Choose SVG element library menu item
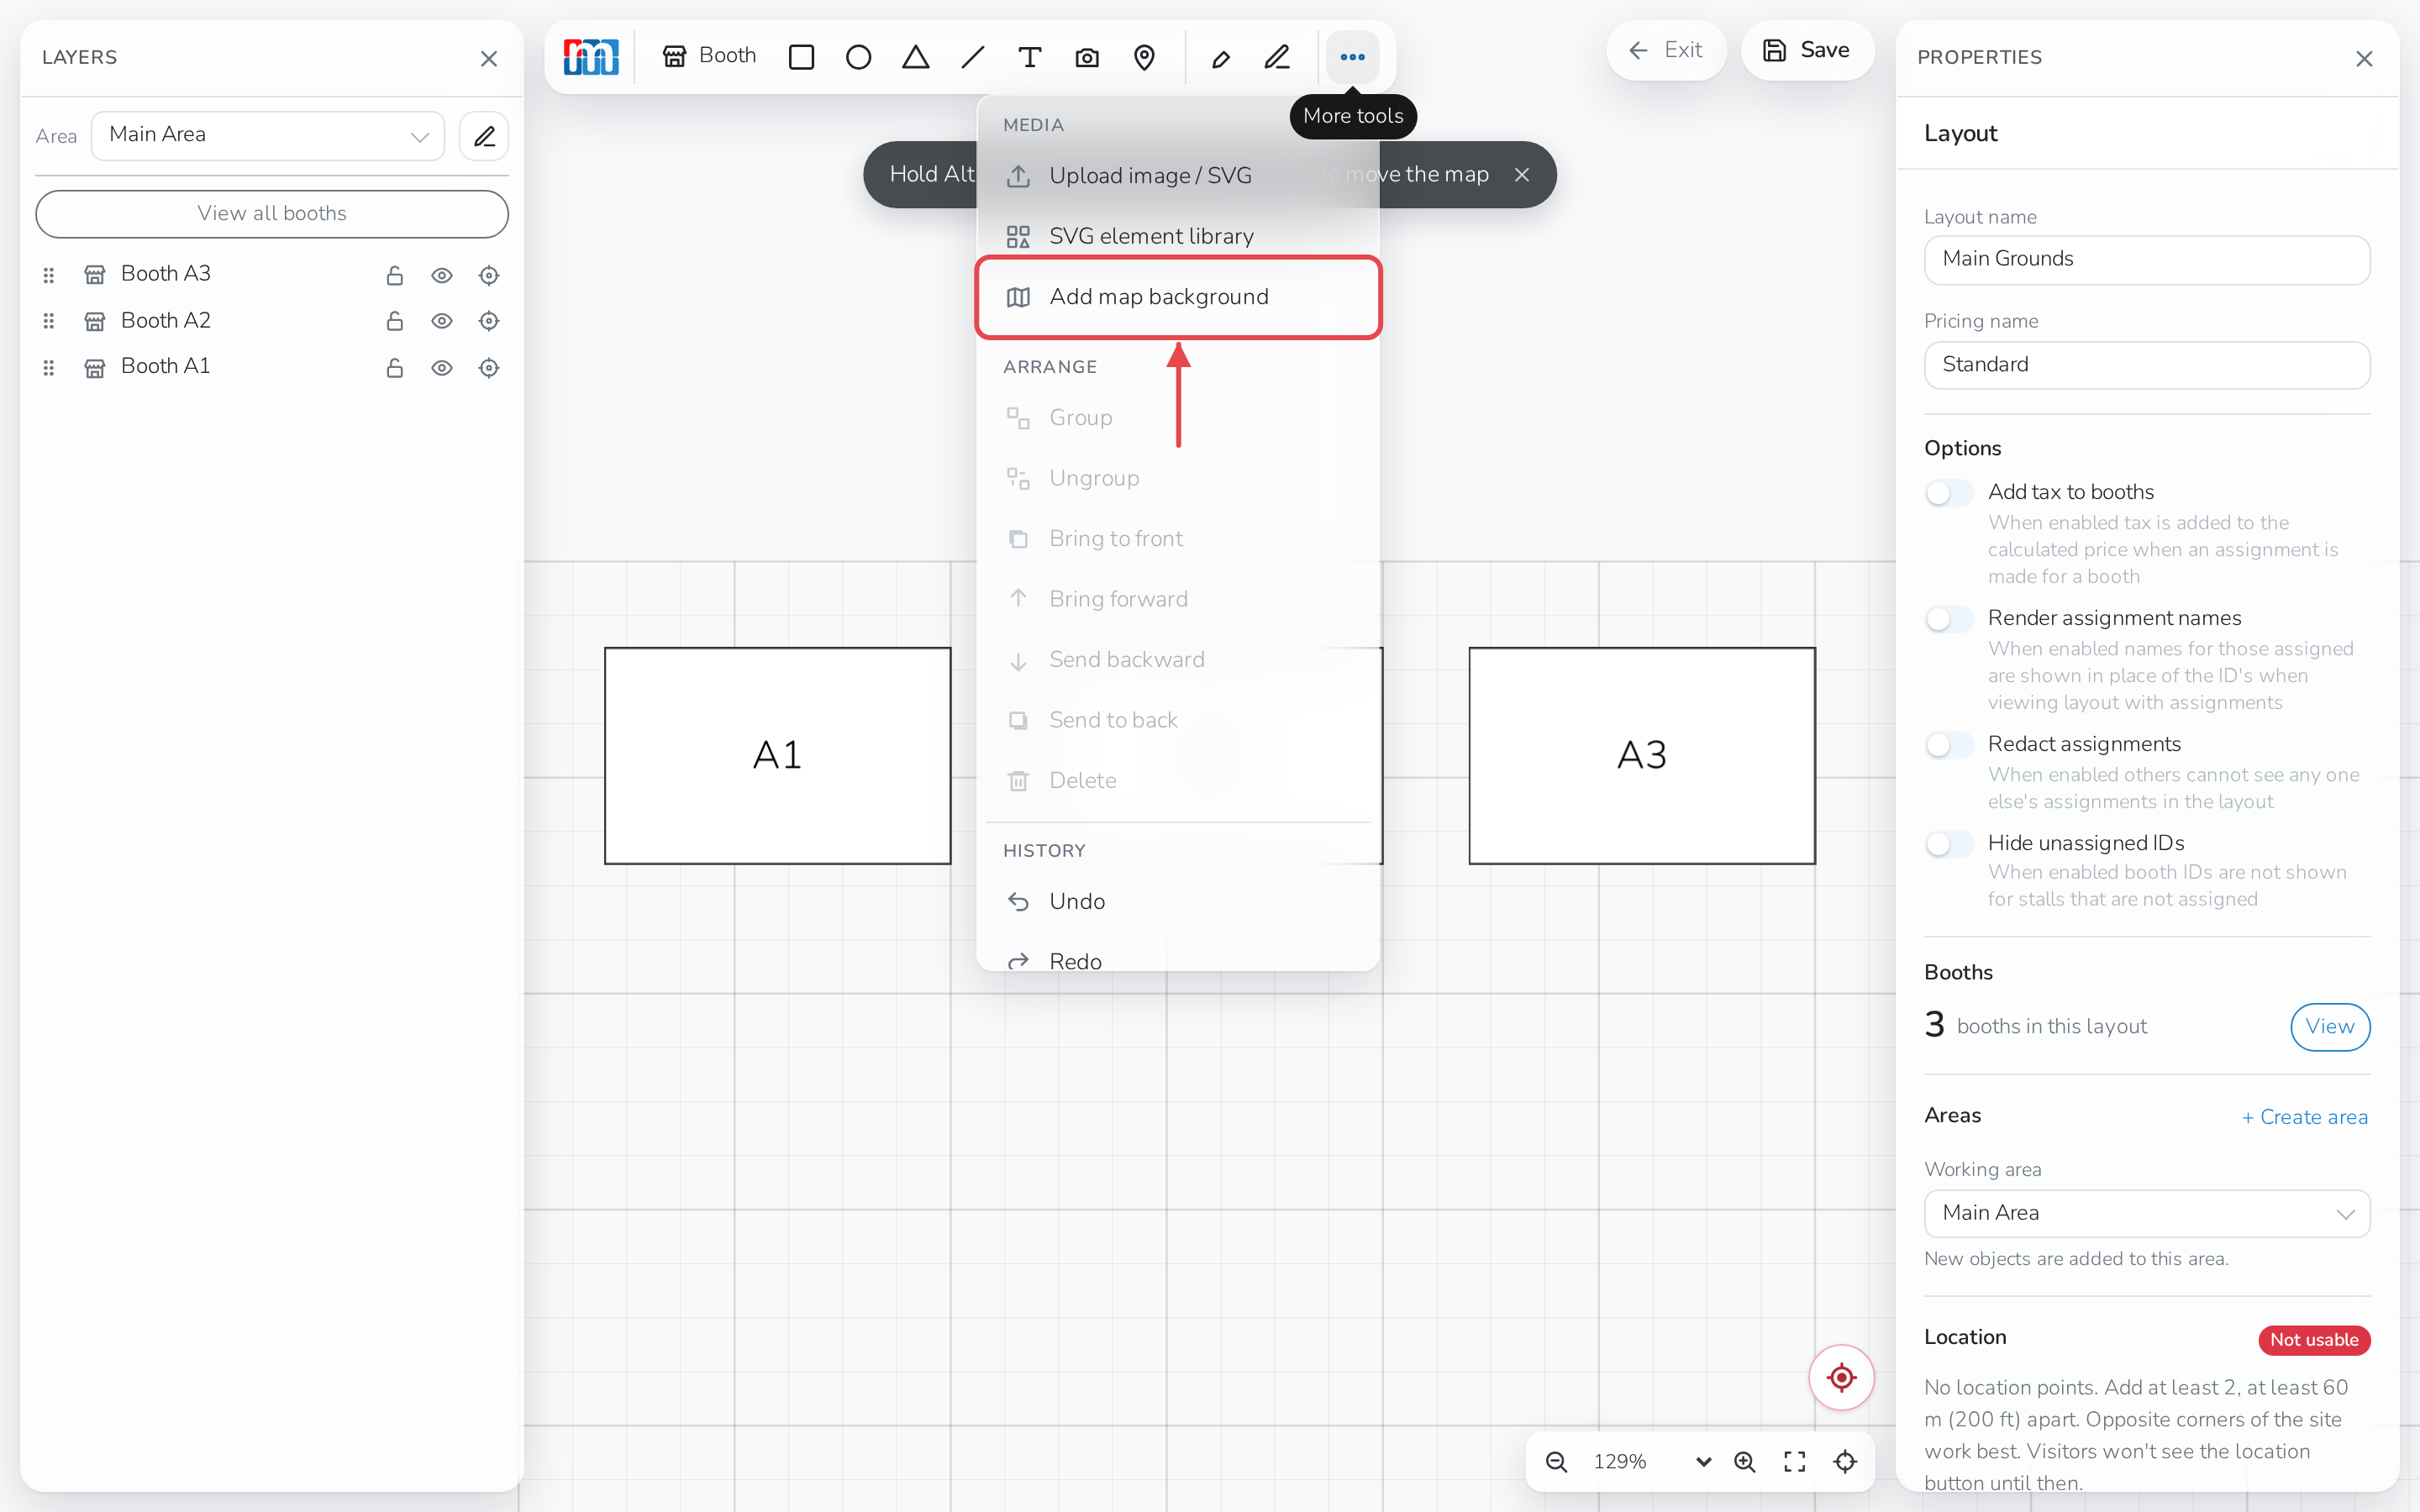2420x1512 pixels. 1178,236
